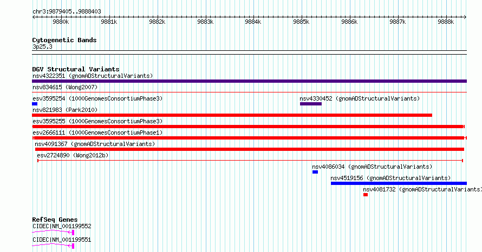
Task: Open the nsv4091367 gnomAD variant label
Action: [x=95, y=144]
